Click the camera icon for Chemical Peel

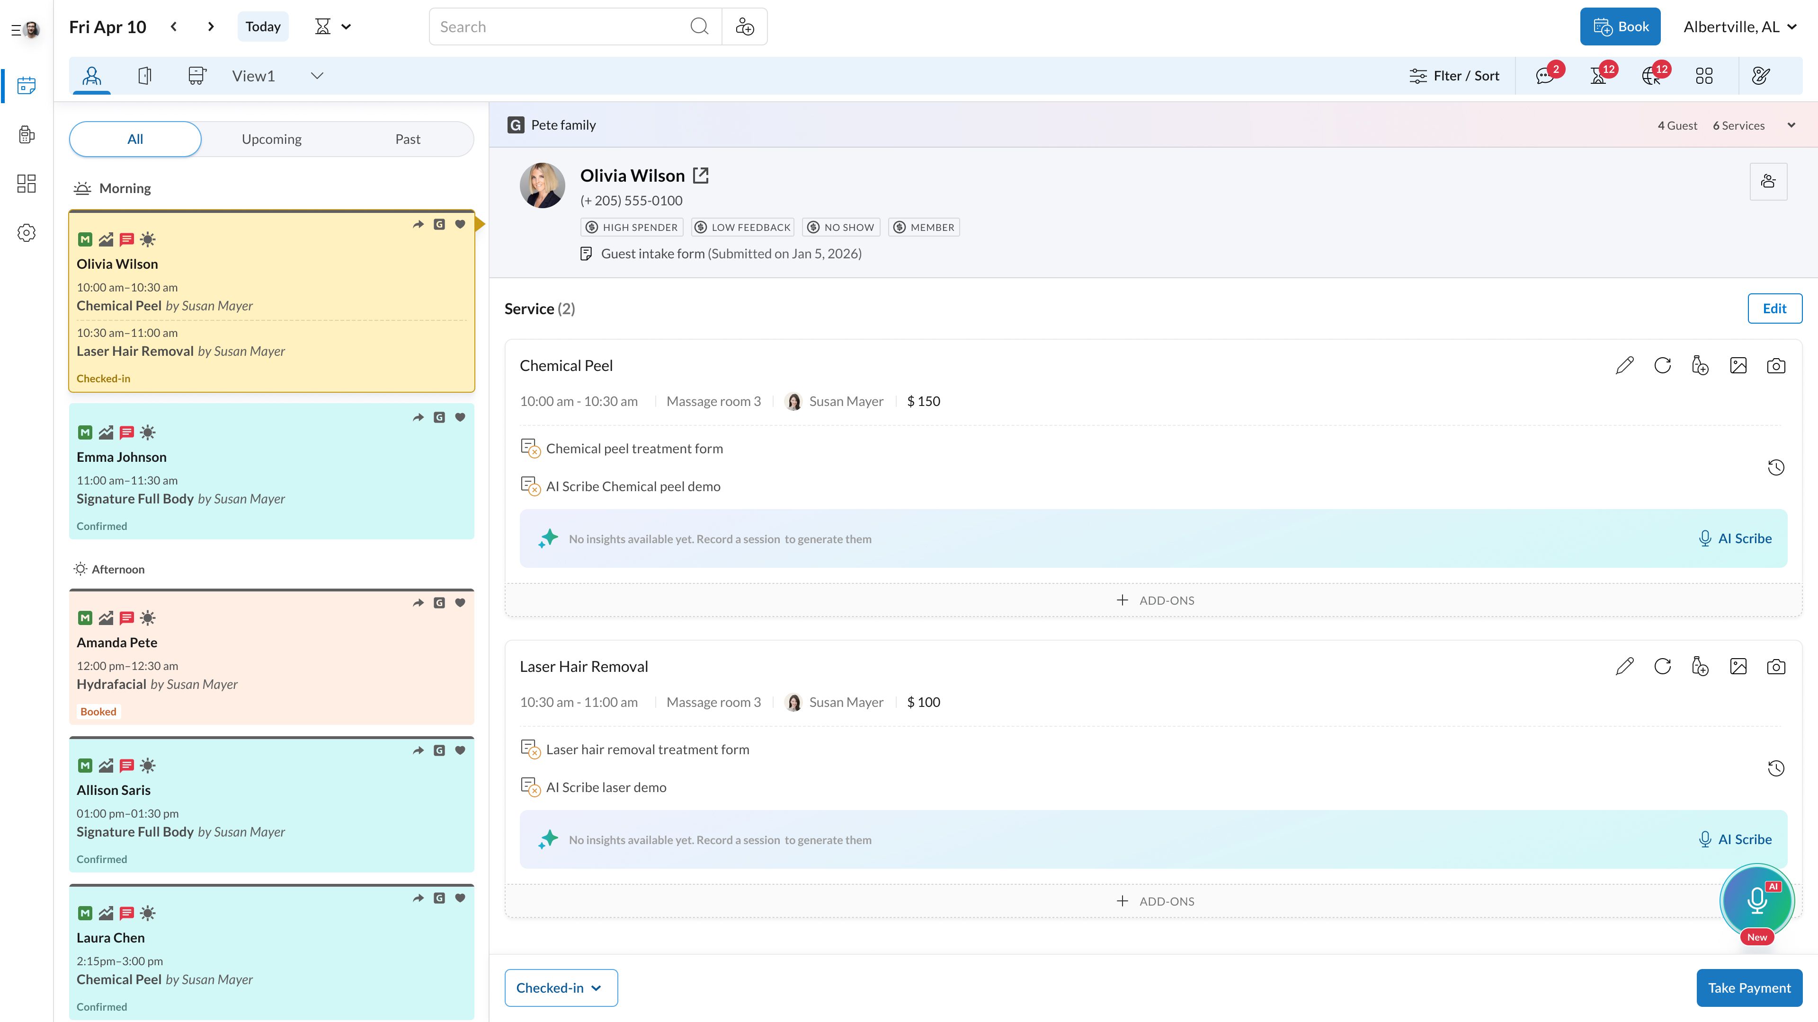1776,365
